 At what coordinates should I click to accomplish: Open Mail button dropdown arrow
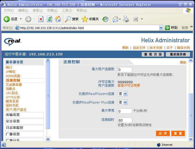tap(120, 19)
